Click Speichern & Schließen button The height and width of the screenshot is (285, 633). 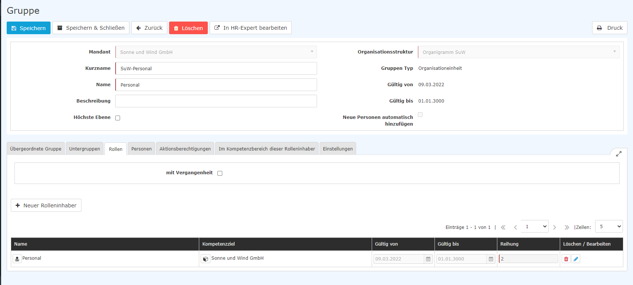[91, 28]
